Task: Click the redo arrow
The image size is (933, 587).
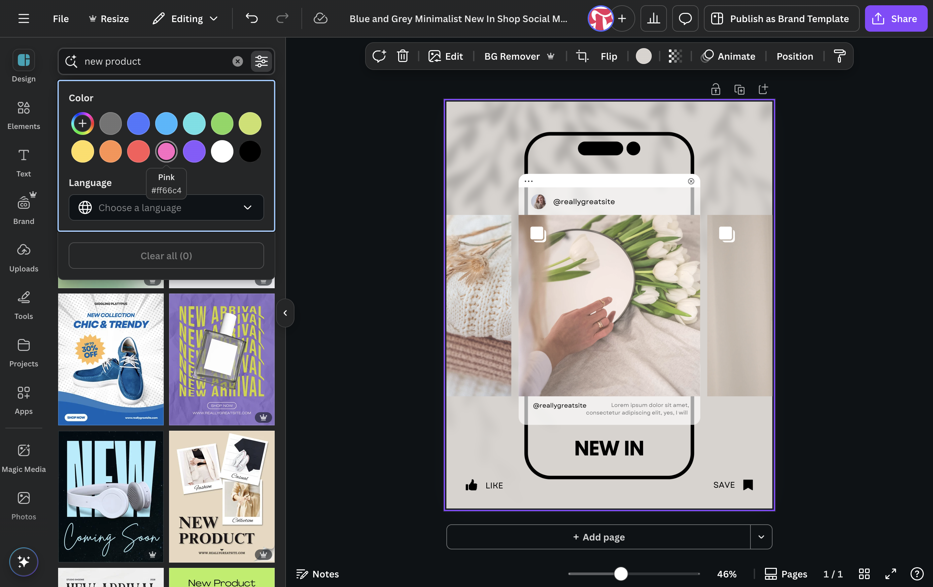Action: point(282,18)
